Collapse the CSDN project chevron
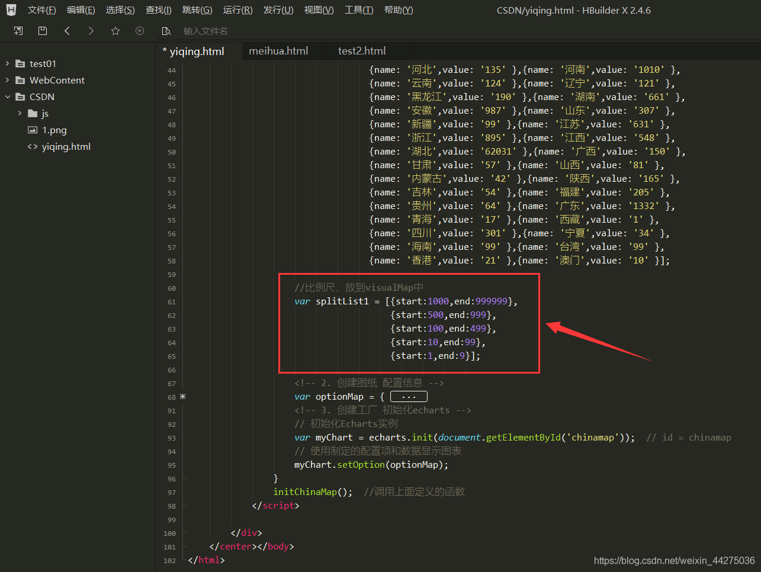The height and width of the screenshot is (572, 761). coord(7,97)
